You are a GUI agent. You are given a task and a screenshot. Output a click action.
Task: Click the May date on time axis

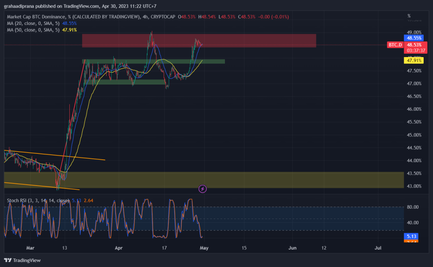(204, 248)
